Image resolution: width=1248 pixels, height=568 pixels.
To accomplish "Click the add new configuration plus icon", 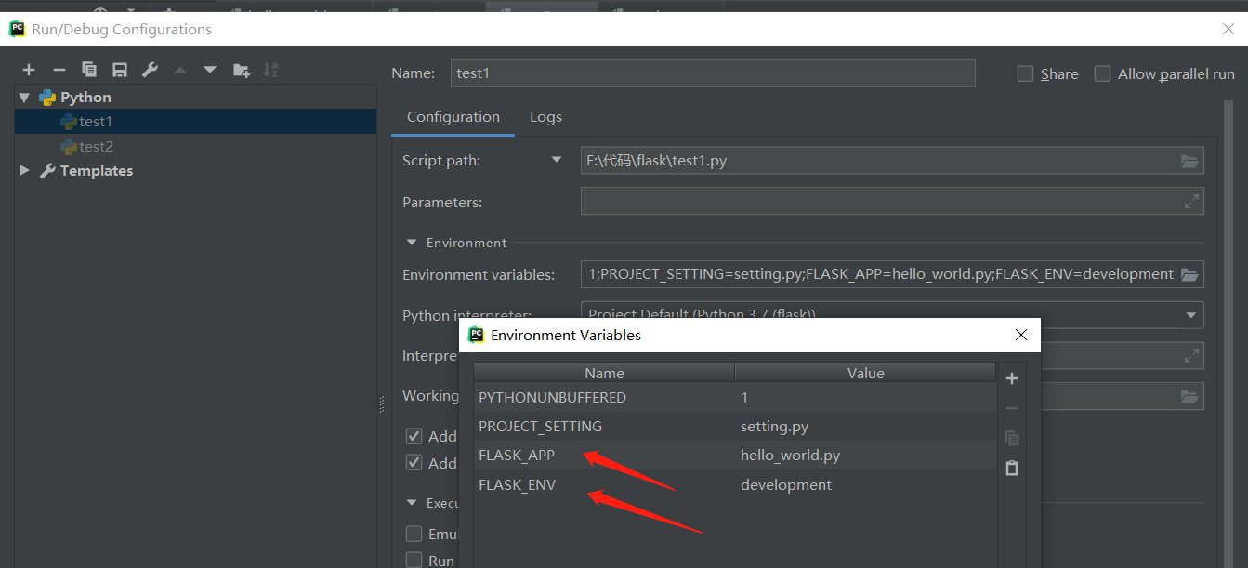I will coord(29,70).
